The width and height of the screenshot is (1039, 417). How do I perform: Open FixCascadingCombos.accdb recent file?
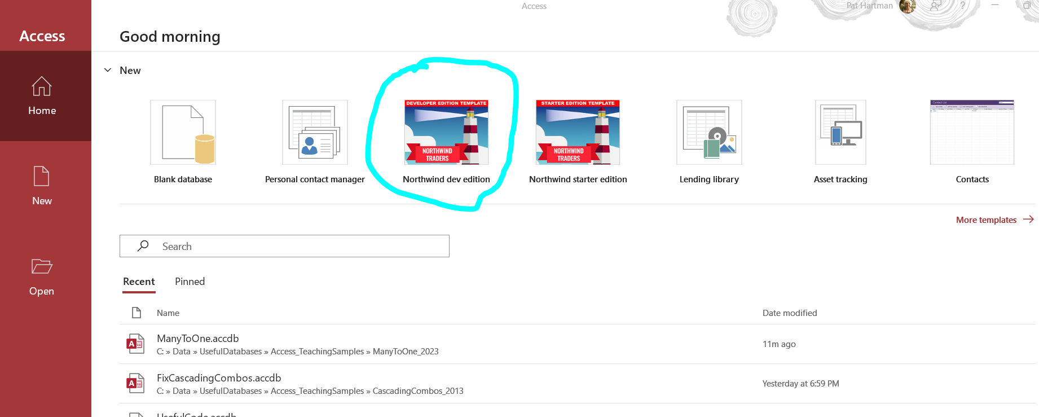click(x=577, y=384)
